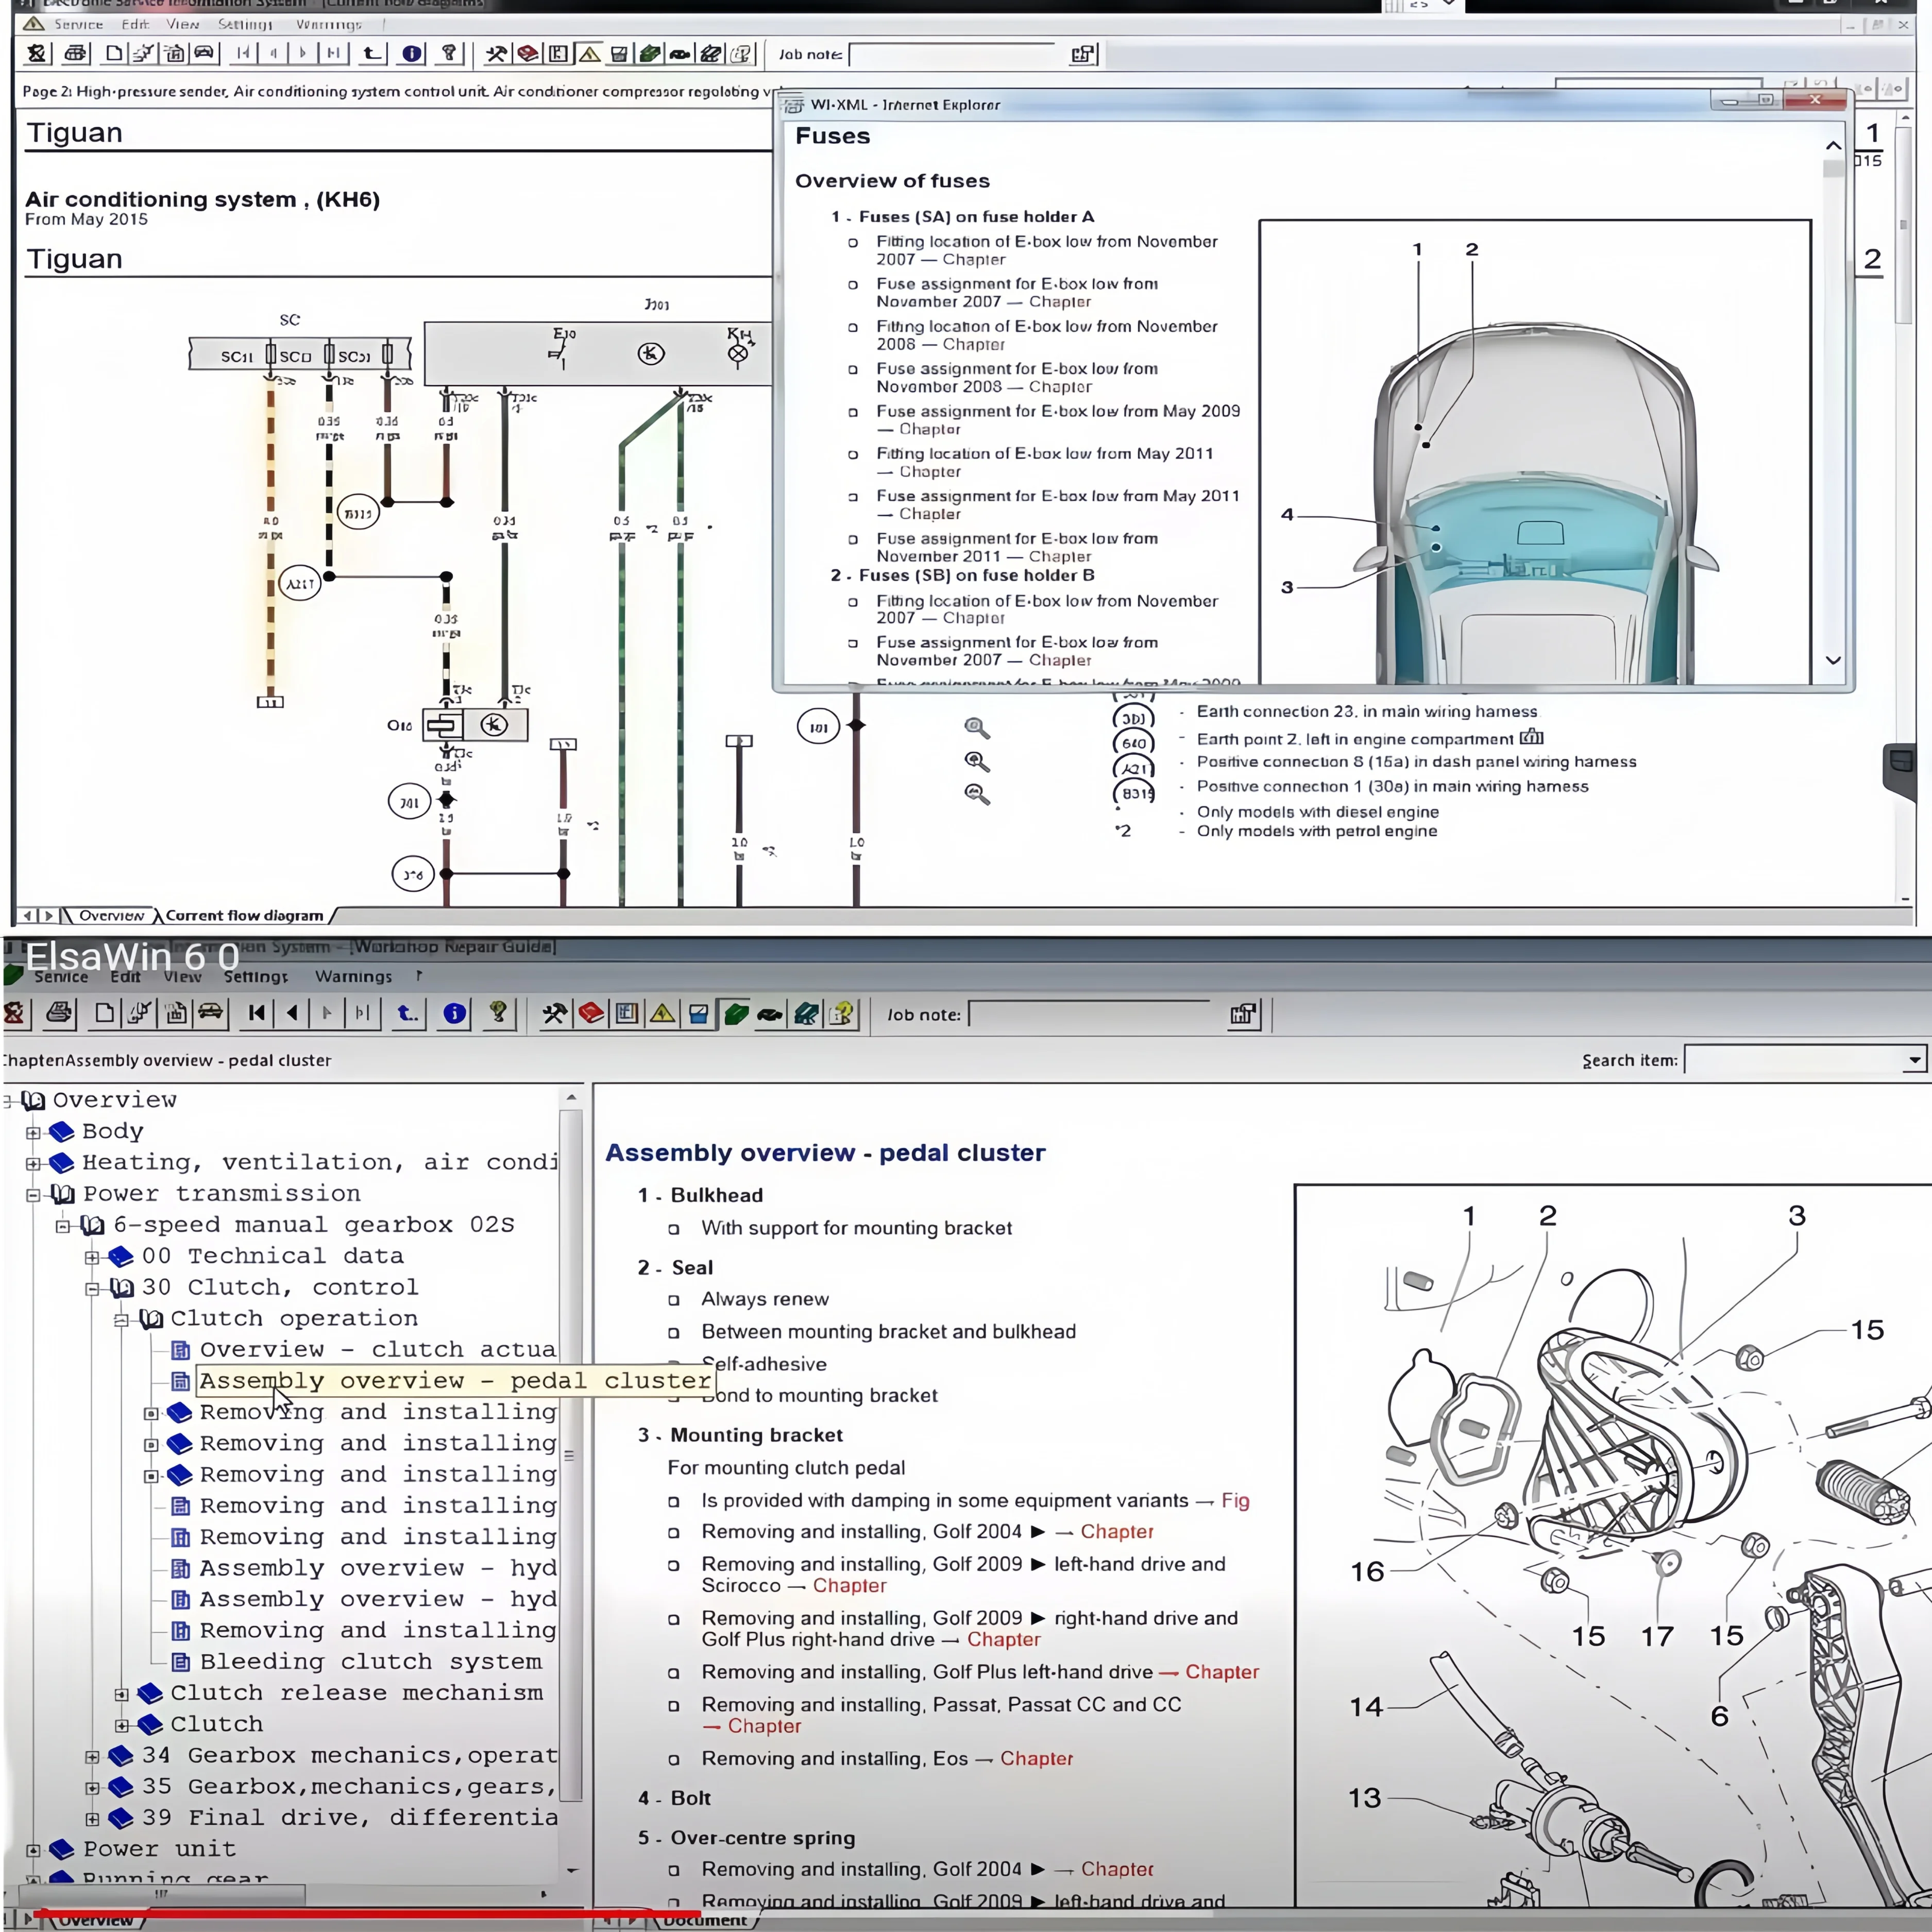Click the printer icon in the Workshop Repair Guide toolbar

coord(59,1013)
